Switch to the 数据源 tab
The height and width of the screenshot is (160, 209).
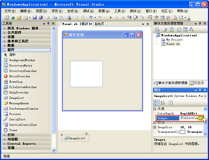[197, 83]
